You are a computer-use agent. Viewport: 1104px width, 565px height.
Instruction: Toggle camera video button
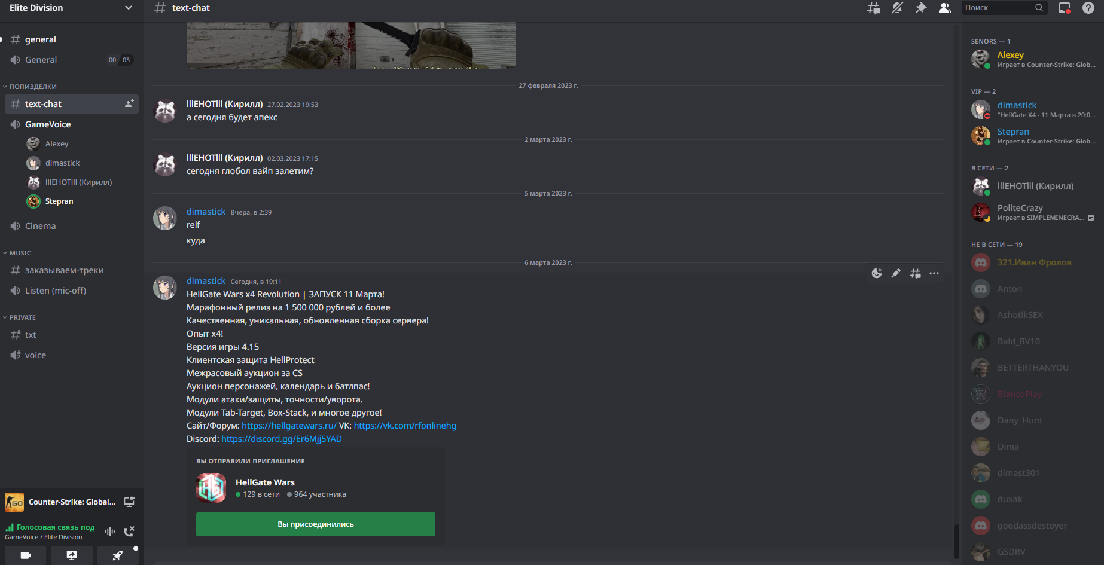pos(26,555)
